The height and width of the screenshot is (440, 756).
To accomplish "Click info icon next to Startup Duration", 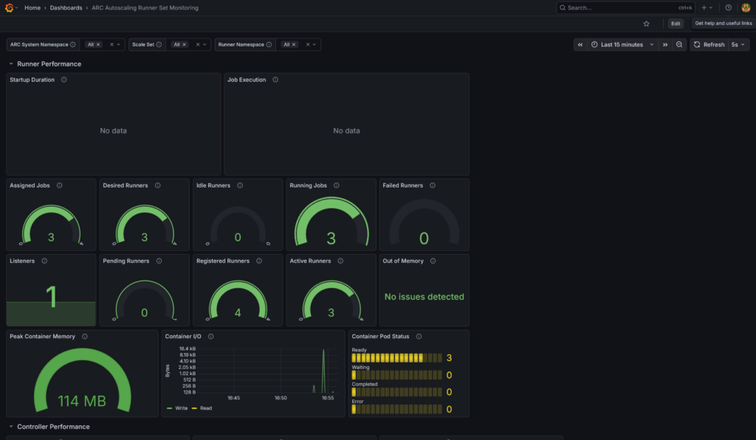I will (x=64, y=80).
